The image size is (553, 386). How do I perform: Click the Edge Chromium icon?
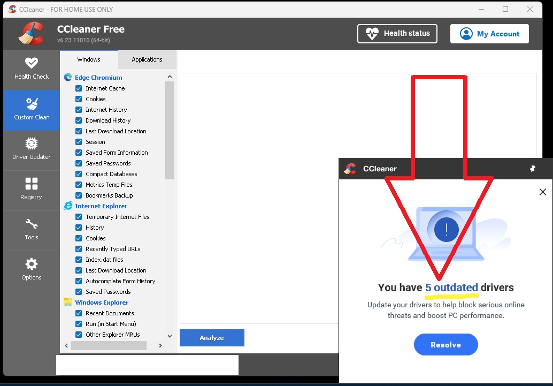click(x=68, y=77)
